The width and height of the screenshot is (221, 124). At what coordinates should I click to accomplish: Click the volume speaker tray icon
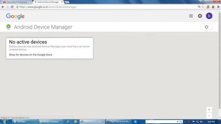point(201,122)
